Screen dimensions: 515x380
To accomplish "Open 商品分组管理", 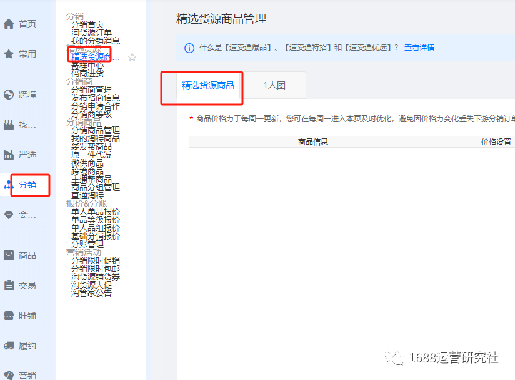I will [x=96, y=187].
